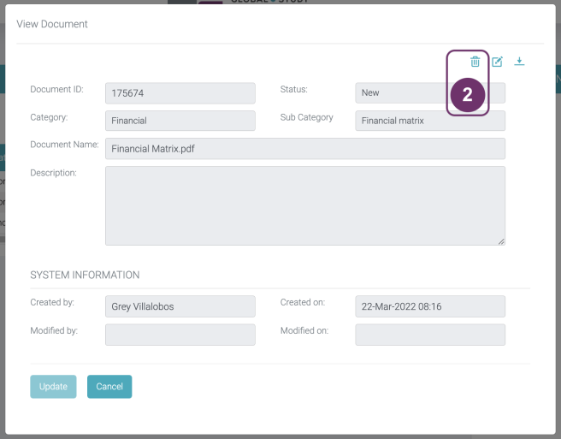This screenshot has width=561, height=439.
Task: Click the SYSTEM INFORMATION section heading
Action: click(x=85, y=276)
